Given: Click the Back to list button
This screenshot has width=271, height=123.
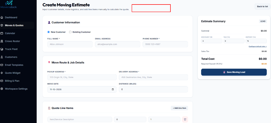Looking at the screenshot, I should (x=262, y=7).
